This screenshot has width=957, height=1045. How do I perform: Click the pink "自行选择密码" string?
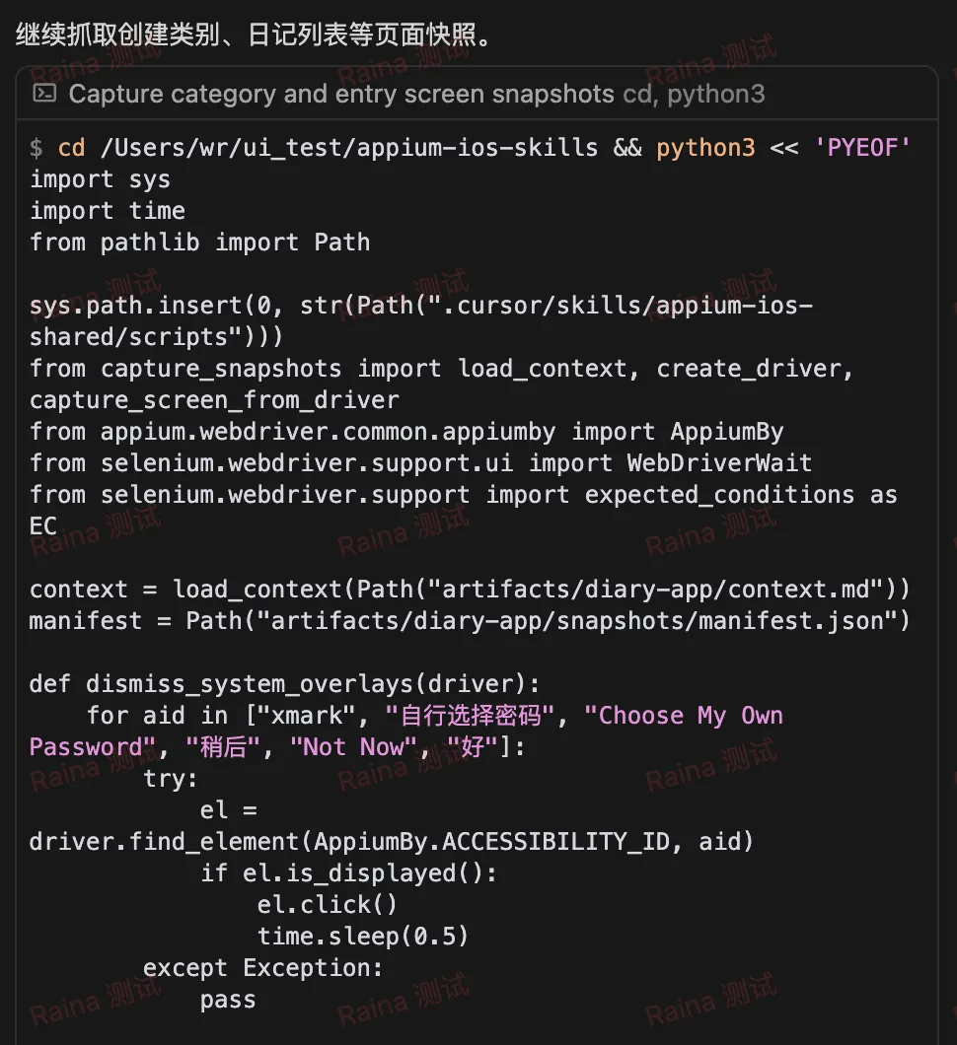coord(470,715)
